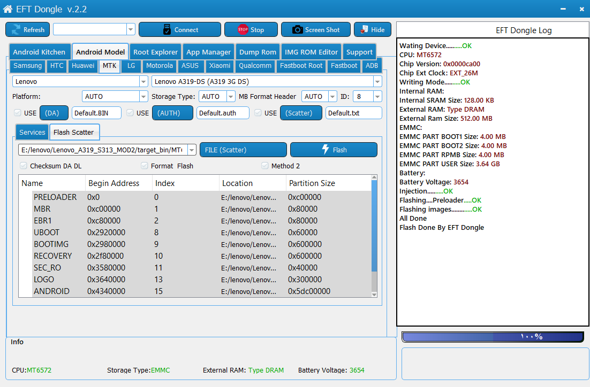This screenshot has height=387, width=590.
Task: Toggle the Checksum DA DL checkbox
Action: (x=24, y=166)
